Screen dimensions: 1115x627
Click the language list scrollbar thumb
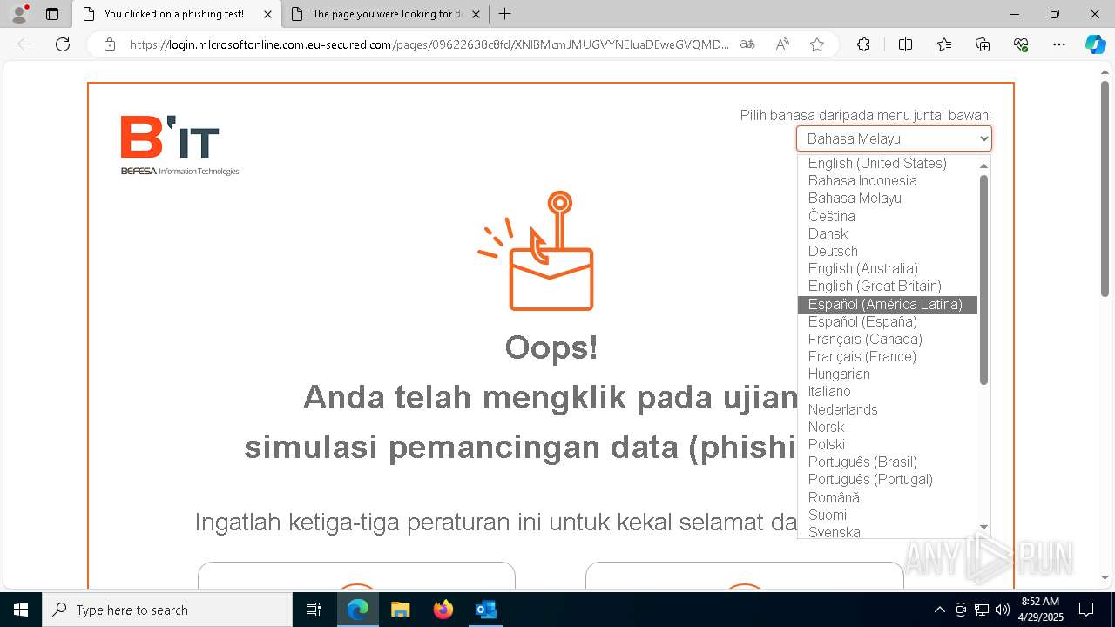point(984,280)
